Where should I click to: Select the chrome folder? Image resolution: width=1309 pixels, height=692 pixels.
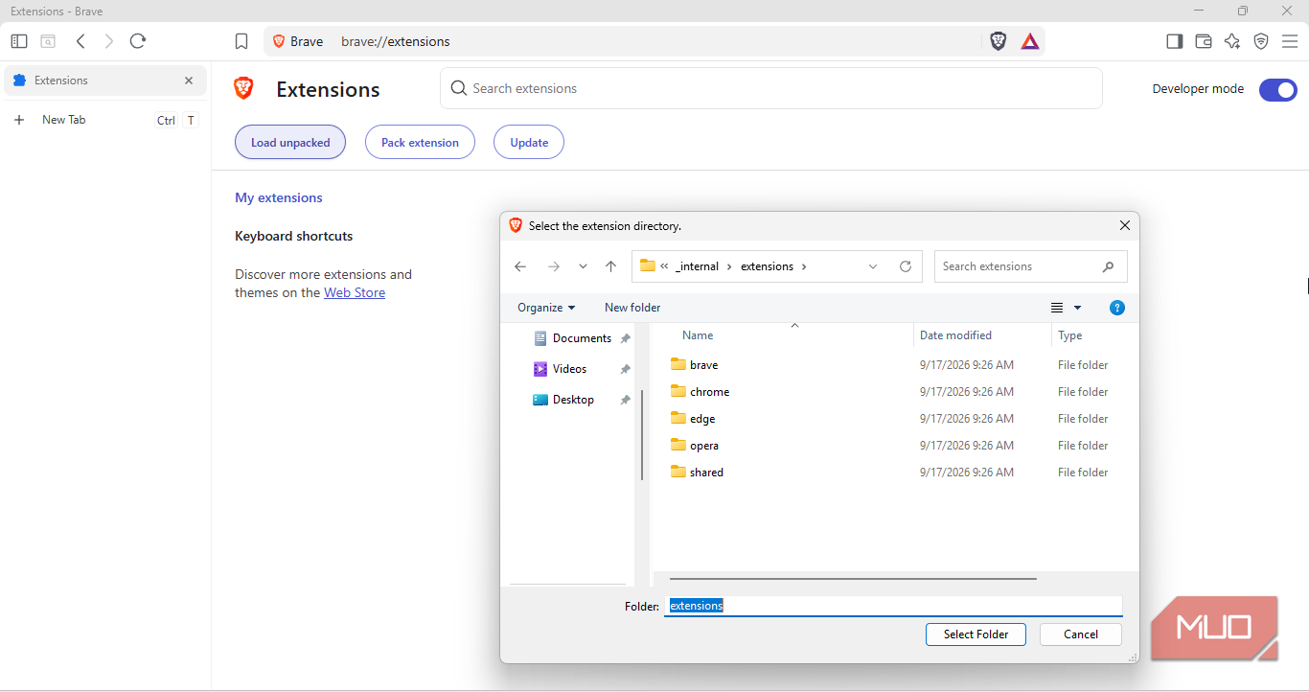(x=700, y=392)
